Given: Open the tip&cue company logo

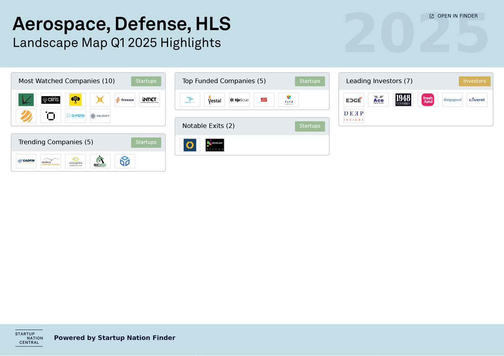Looking at the screenshot, I should point(239,100).
